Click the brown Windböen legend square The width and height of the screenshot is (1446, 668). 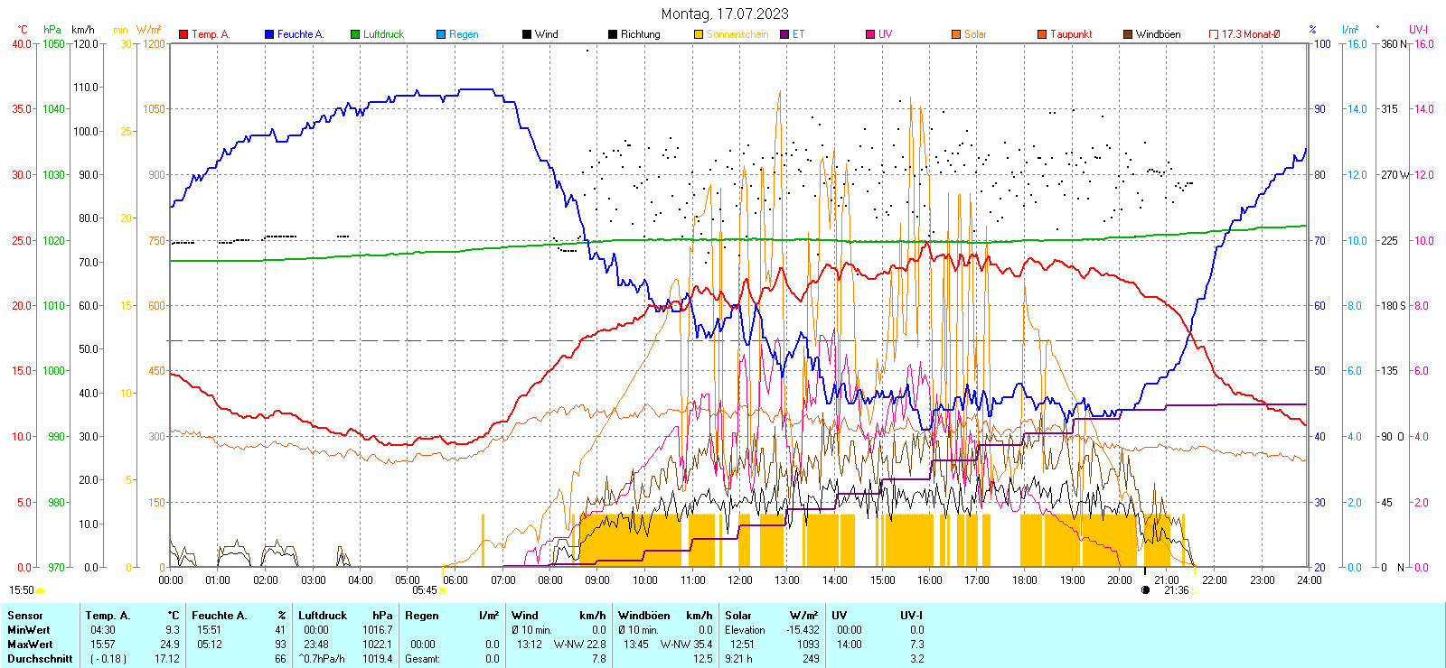(x=1128, y=34)
